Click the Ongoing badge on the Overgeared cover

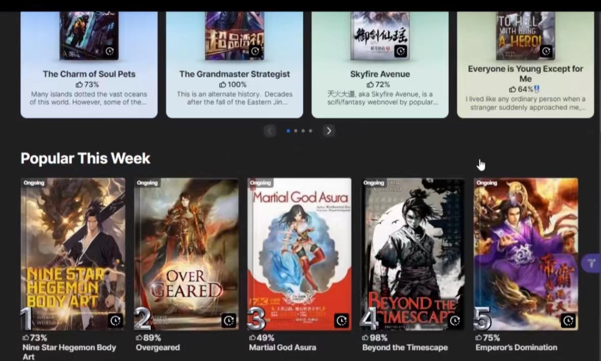pyautogui.click(x=147, y=183)
